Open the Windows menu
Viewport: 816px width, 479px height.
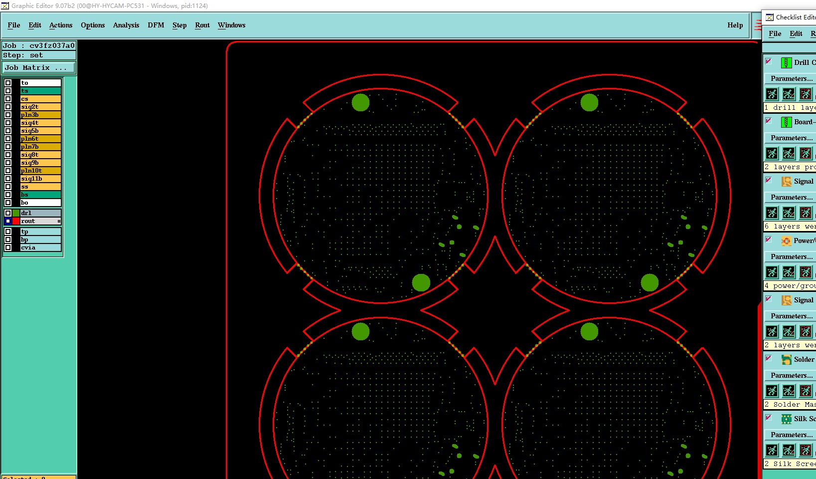tap(232, 25)
